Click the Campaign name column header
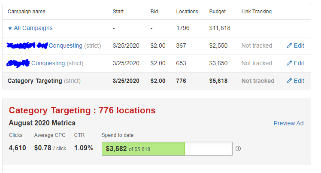Viewport: 321px width, 173px height. tap(26, 12)
